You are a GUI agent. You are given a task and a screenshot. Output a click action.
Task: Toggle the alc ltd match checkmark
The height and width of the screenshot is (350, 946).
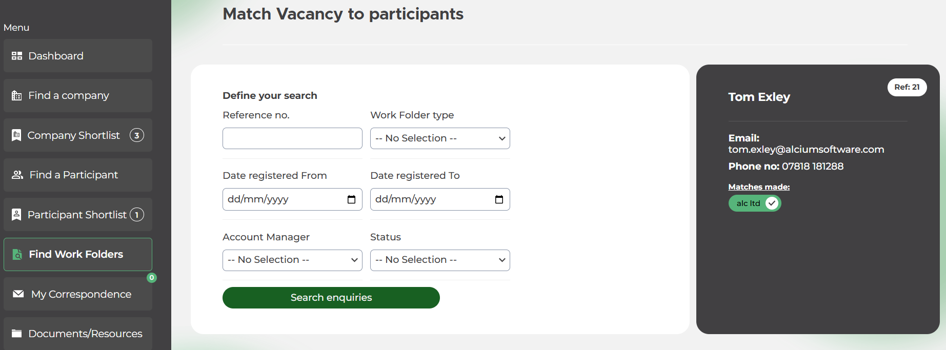[x=772, y=203]
